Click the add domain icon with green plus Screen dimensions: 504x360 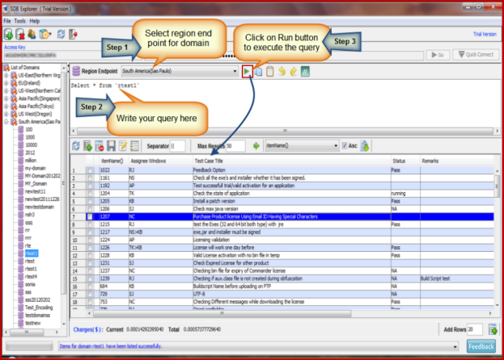(9, 34)
